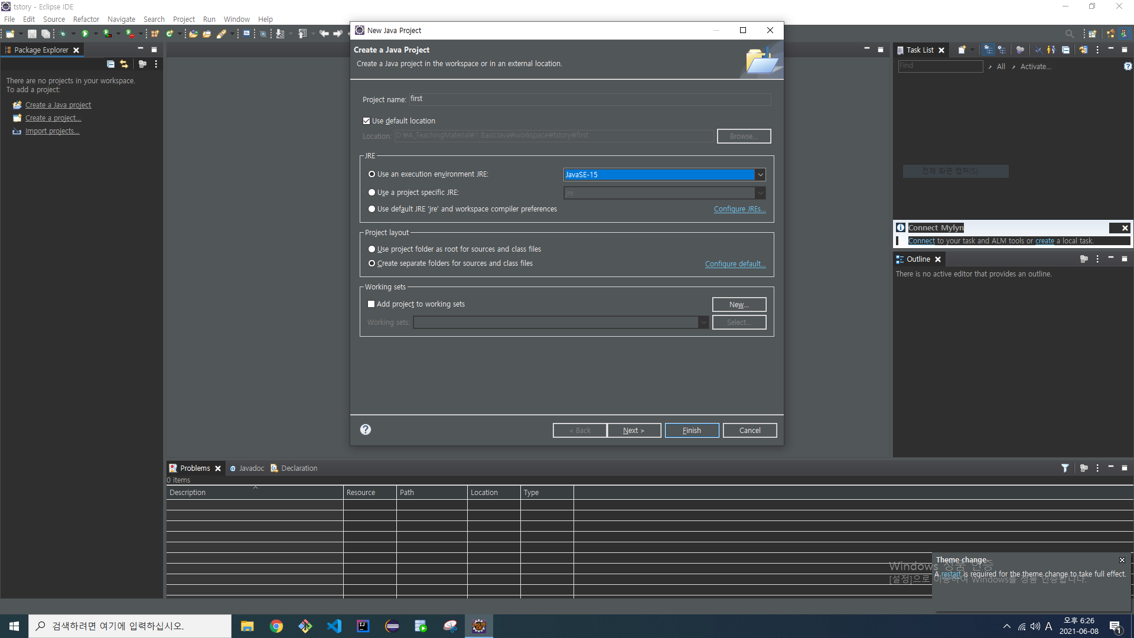
Task: Open the Debug button dropdown arrow
Action: point(73,34)
